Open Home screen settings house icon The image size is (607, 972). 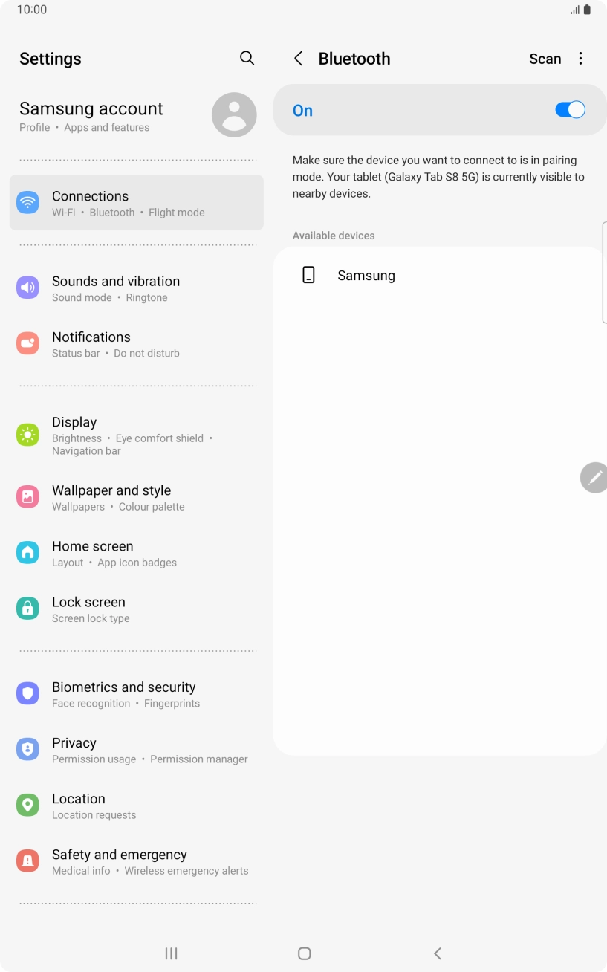pyautogui.click(x=27, y=552)
